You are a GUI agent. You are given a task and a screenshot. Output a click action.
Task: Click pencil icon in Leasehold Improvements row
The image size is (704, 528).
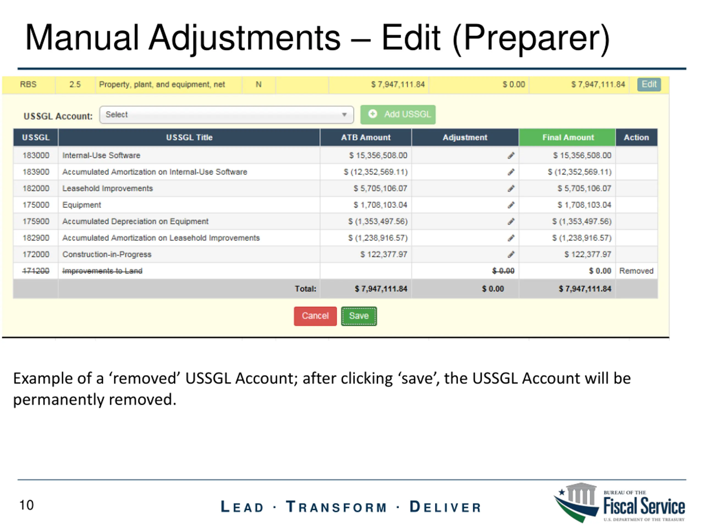click(511, 188)
